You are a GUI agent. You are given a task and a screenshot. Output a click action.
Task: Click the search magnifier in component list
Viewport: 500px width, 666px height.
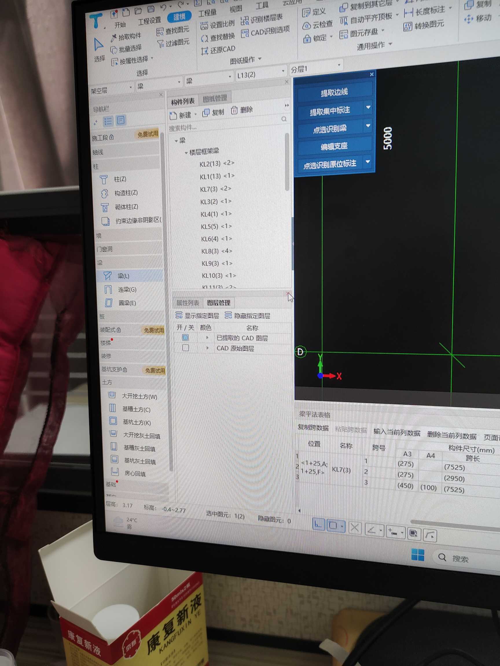(284, 119)
